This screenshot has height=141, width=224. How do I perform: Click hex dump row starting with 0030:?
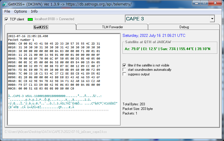click(54, 55)
